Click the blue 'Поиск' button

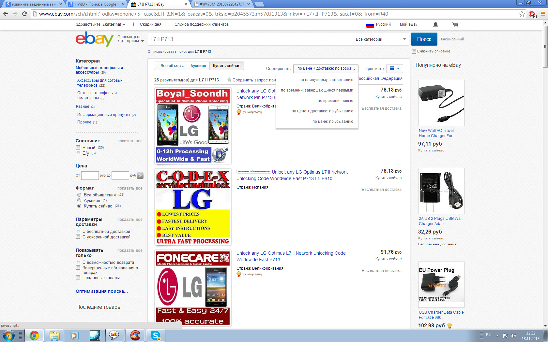(x=424, y=39)
